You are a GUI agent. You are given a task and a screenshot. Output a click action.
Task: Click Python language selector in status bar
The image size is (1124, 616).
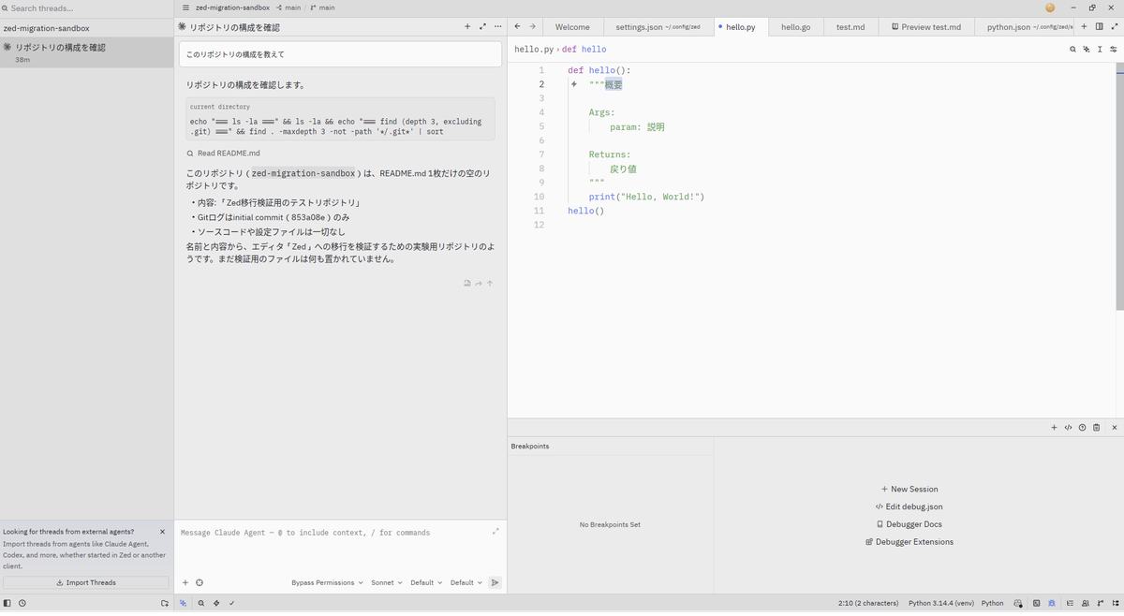[x=992, y=604]
